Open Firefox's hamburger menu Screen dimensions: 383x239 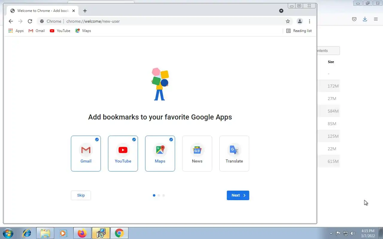click(376, 19)
